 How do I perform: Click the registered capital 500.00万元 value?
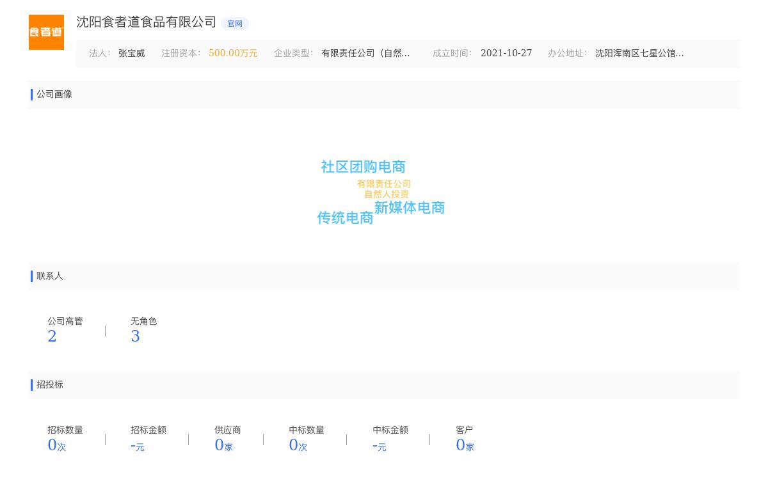[233, 54]
